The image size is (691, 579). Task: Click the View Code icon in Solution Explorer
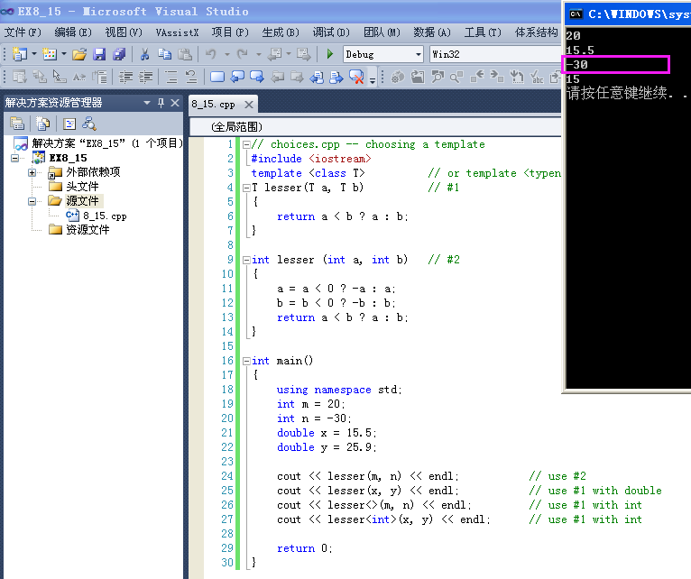coord(69,124)
